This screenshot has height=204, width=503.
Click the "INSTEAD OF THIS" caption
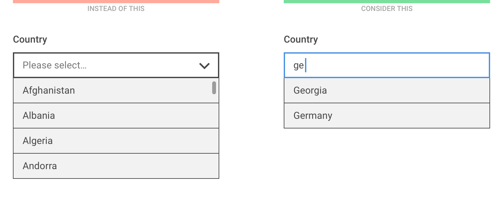coord(116,9)
